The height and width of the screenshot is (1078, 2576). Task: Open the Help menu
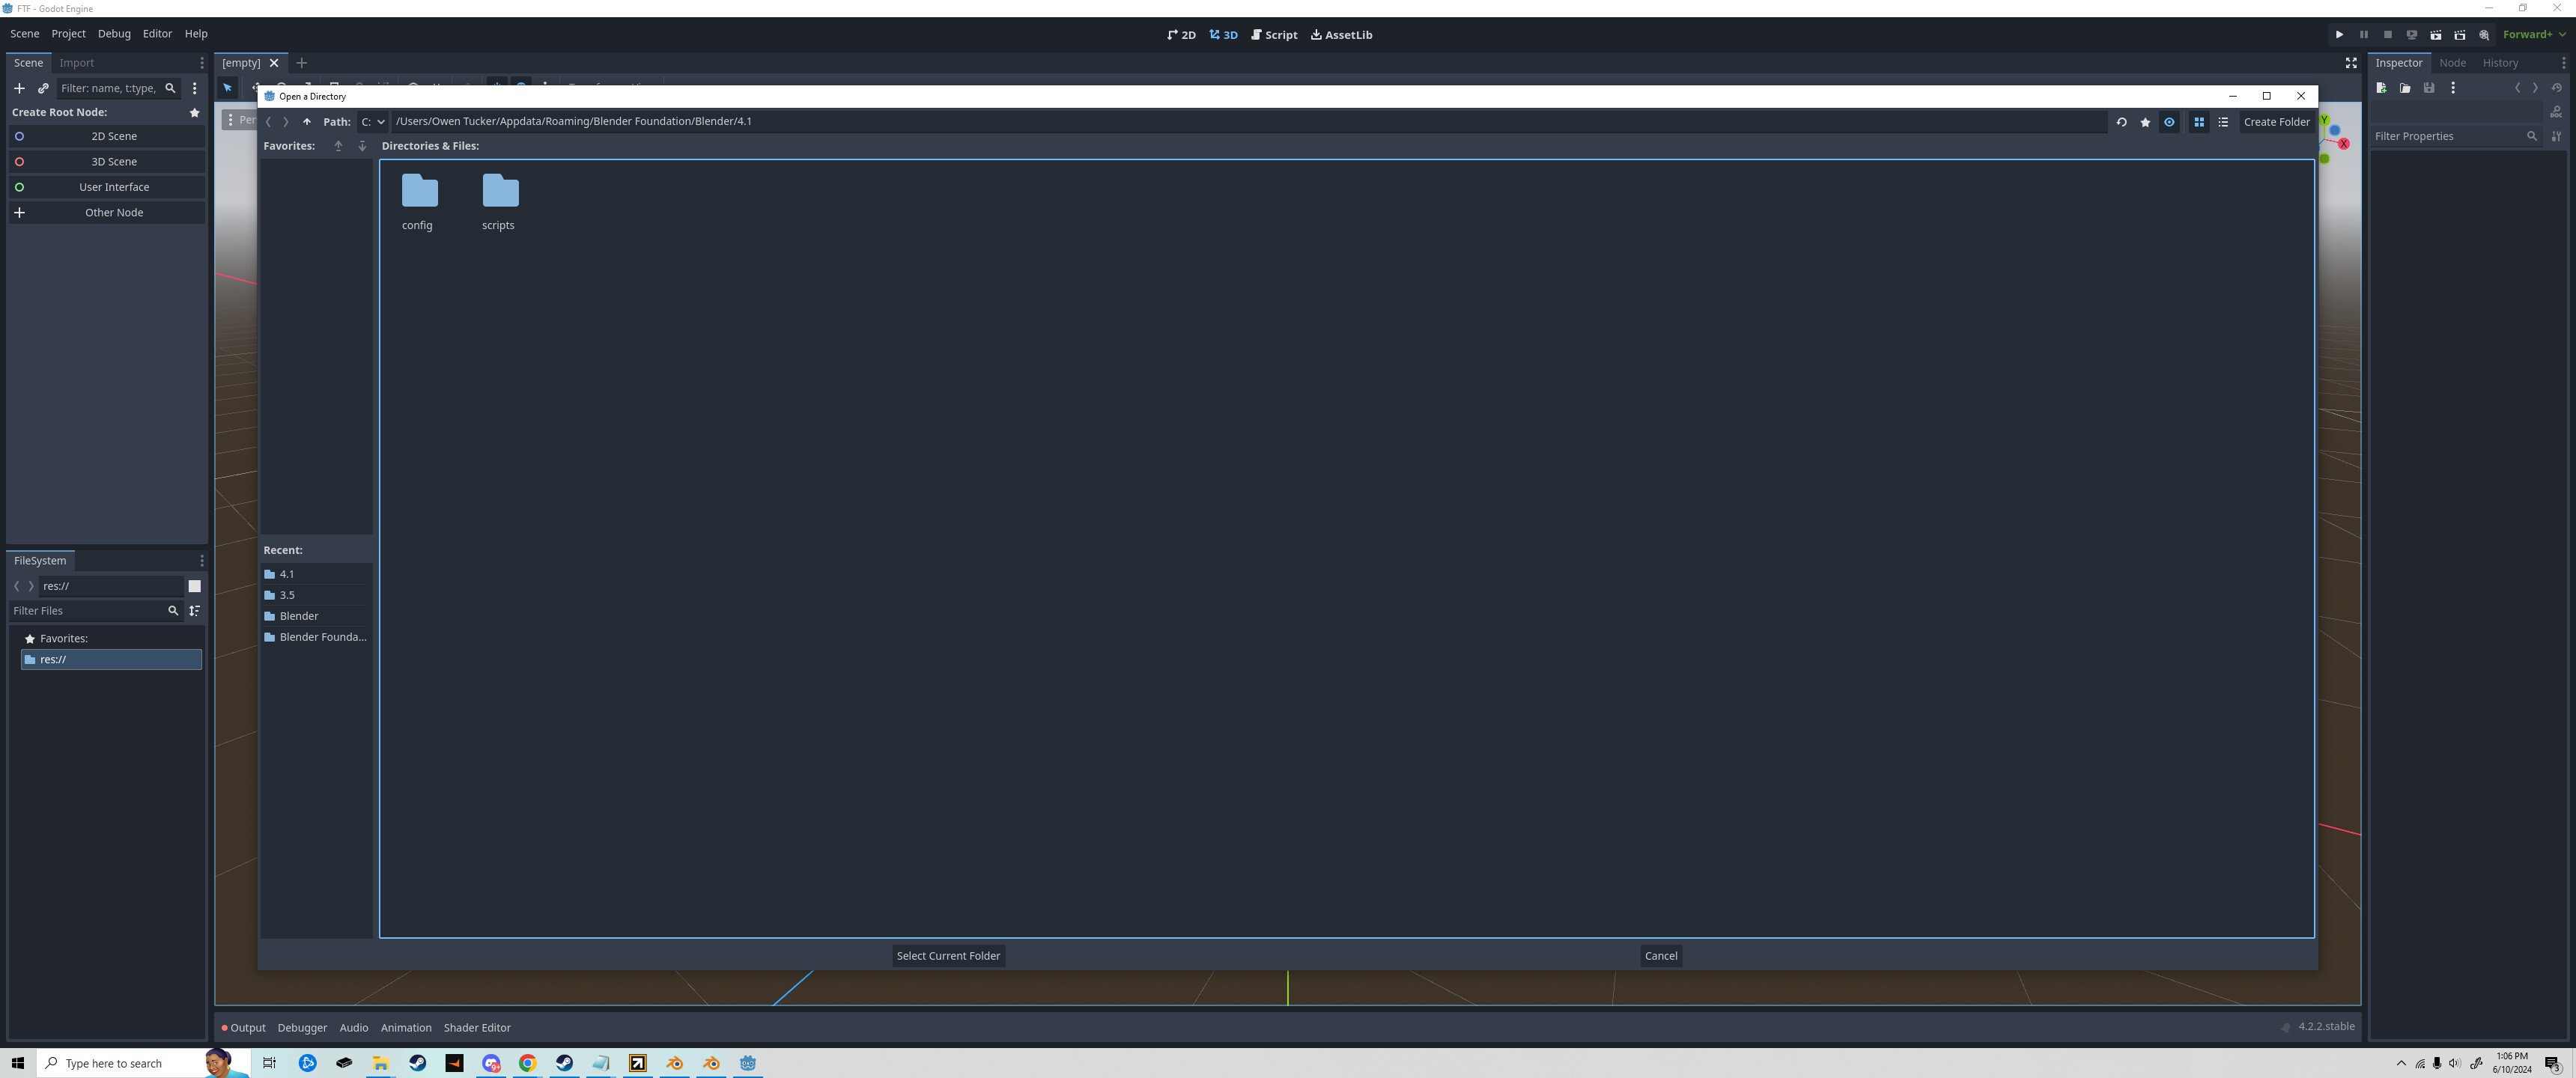pyautogui.click(x=196, y=34)
